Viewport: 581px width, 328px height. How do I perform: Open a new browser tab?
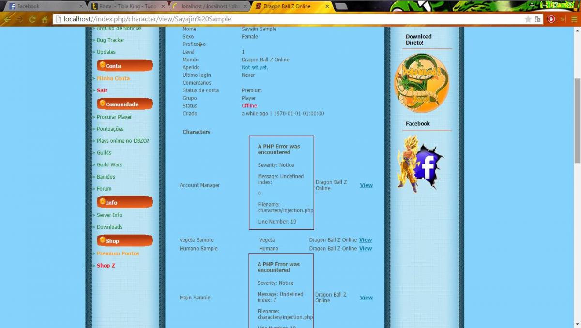click(x=341, y=7)
